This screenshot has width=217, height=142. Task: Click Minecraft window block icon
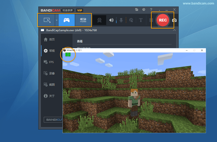(x=64, y=50)
